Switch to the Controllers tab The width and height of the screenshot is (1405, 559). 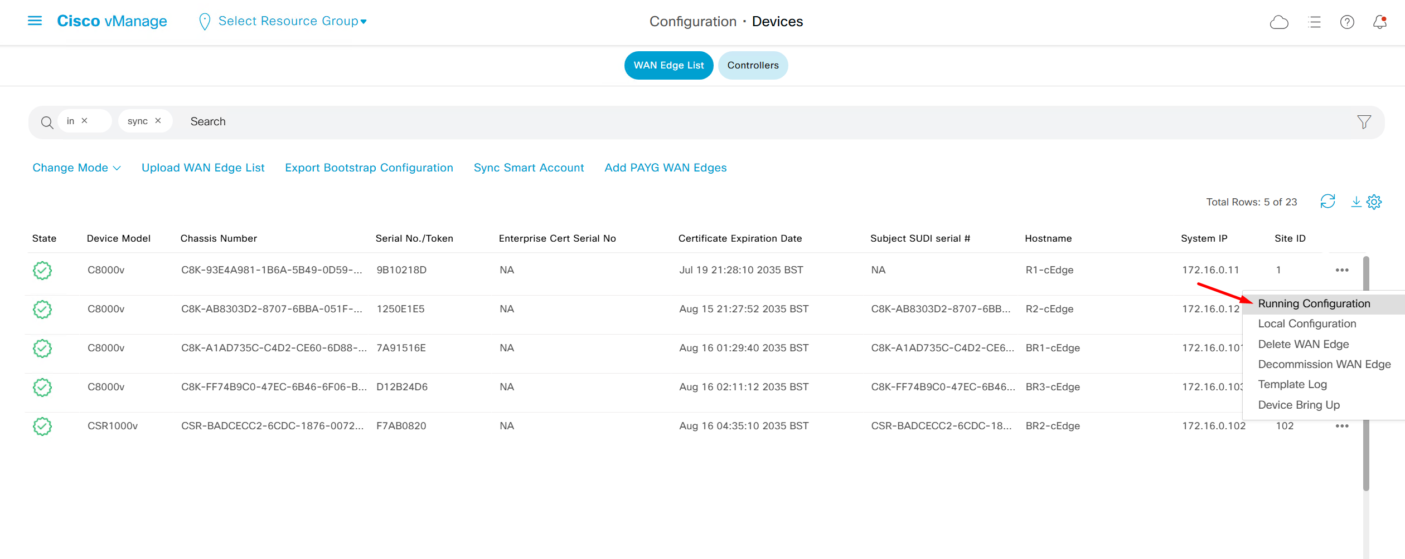pos(752,65)
